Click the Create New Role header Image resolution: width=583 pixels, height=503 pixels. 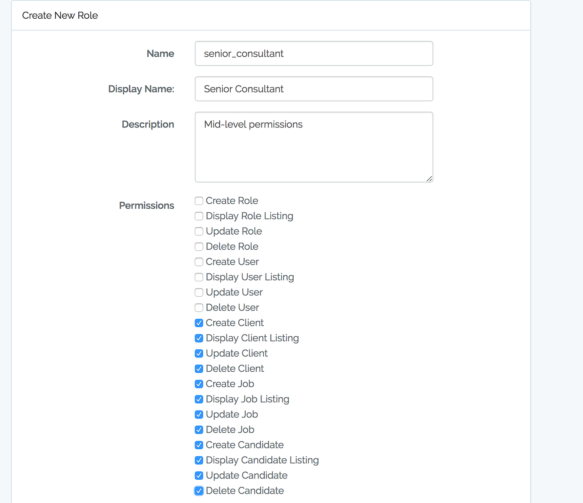(x=60, y=15)
